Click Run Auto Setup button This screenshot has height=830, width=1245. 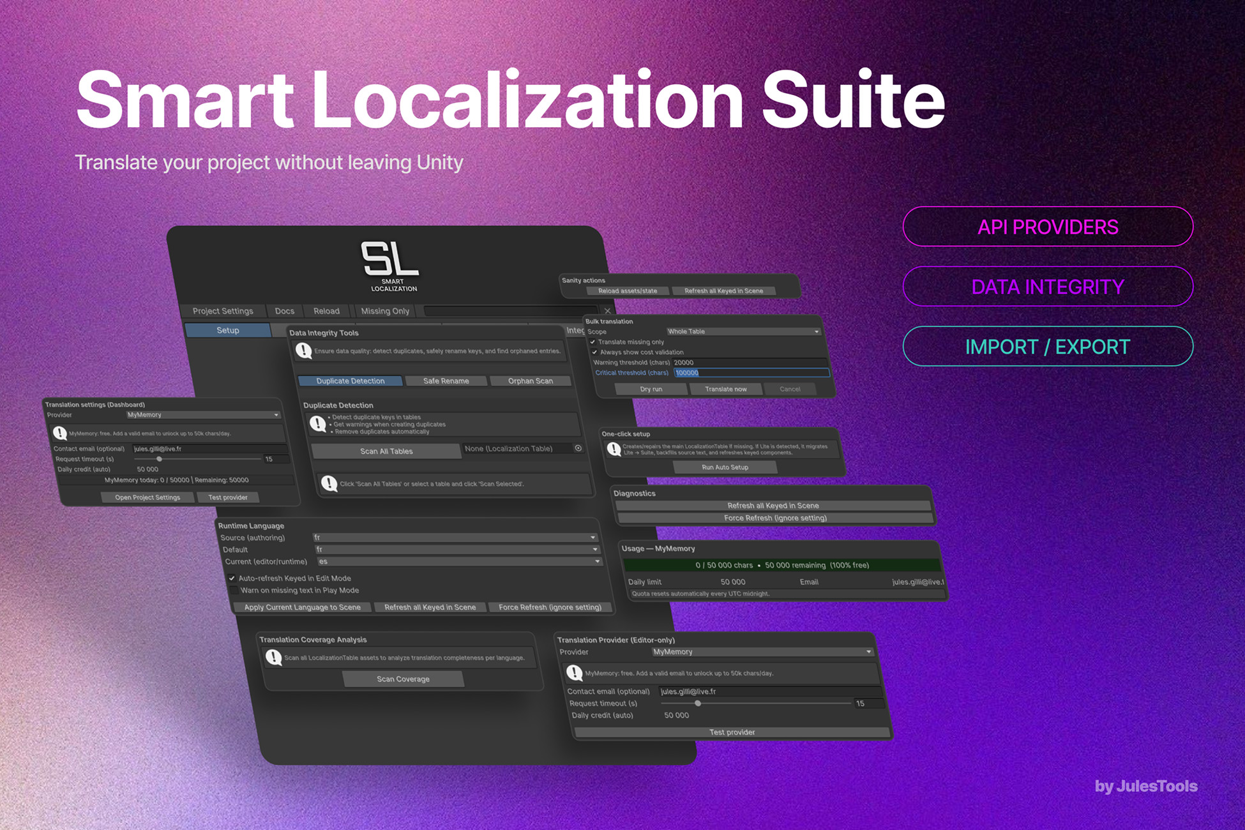click(x=725, y=467)
